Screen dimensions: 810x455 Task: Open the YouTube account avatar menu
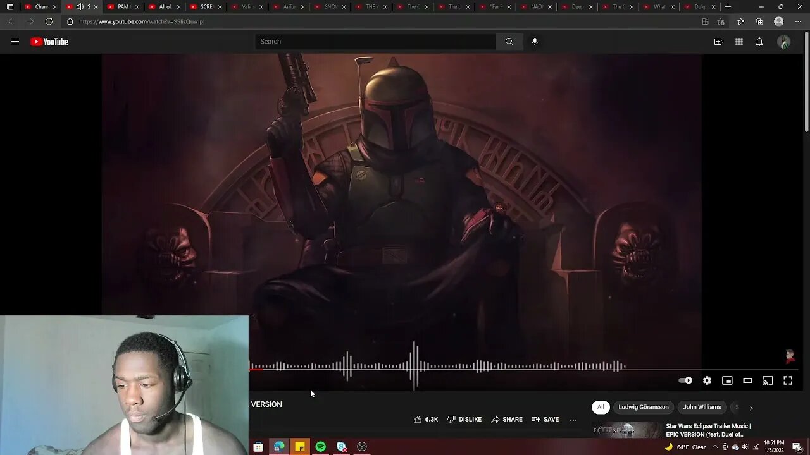(784, 42)
